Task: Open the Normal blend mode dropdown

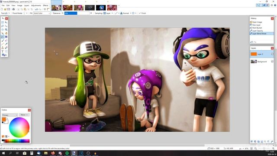Action: tap(126, 13)
